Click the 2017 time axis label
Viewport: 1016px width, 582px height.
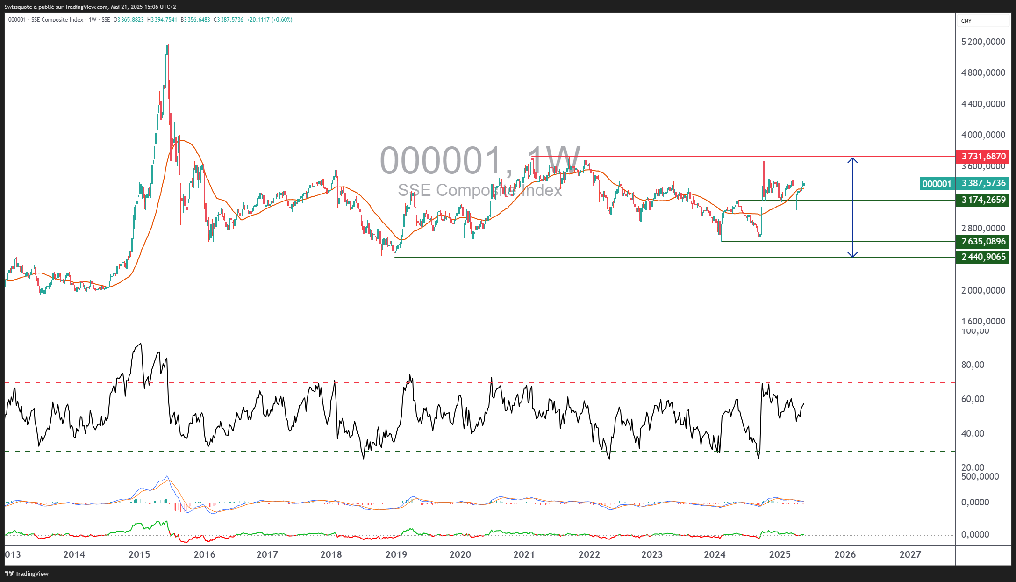267,554
